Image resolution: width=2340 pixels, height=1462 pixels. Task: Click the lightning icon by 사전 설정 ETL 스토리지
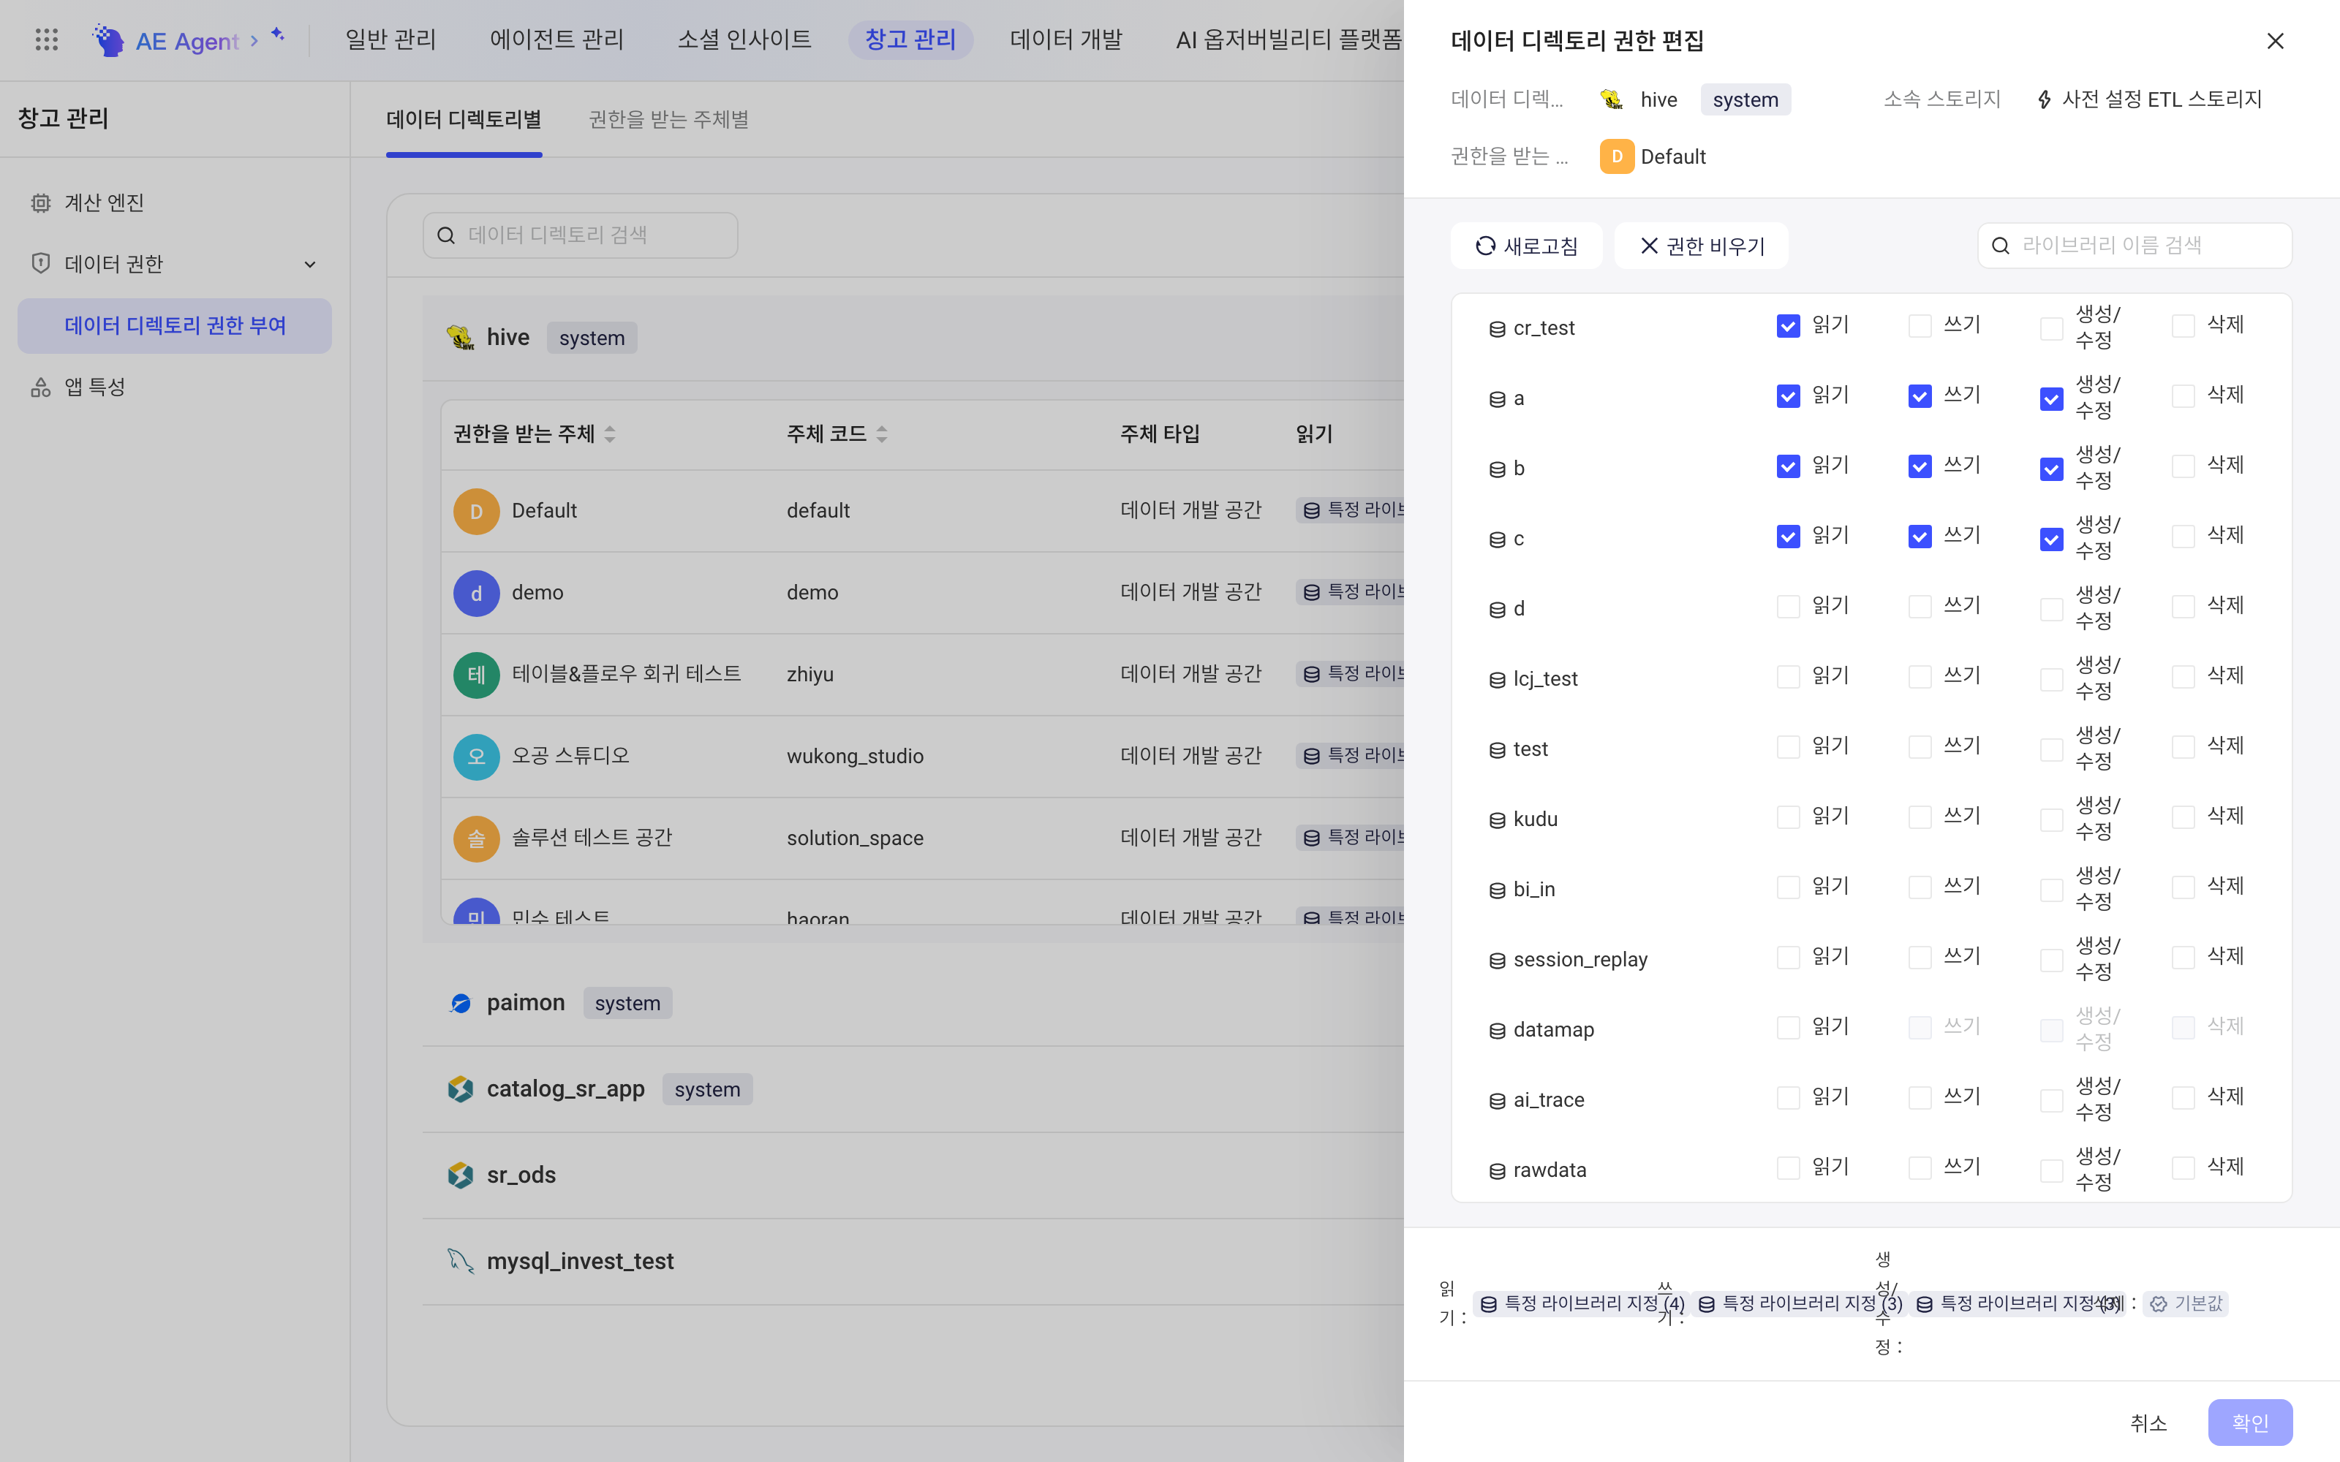click(x=2044, y=99)
